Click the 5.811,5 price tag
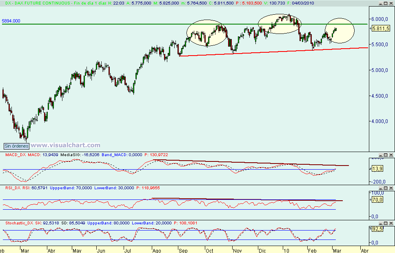Screen dimensions: 395x253 [381, 29]
